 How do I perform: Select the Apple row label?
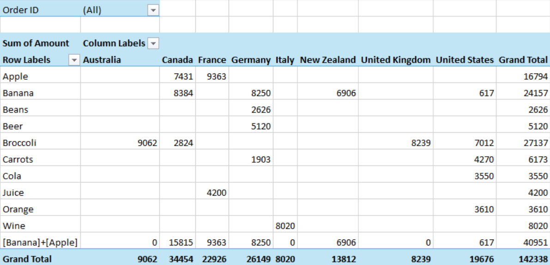click(x=15, y=77)
